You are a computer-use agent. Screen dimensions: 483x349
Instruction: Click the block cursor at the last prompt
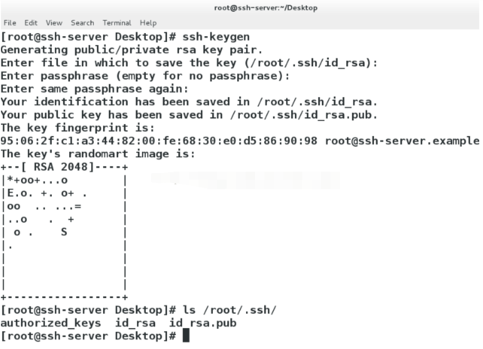pyautogui.click(x=186, y=337)
